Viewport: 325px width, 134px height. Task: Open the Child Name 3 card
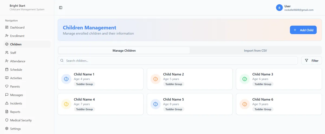[x=279, y=79]
